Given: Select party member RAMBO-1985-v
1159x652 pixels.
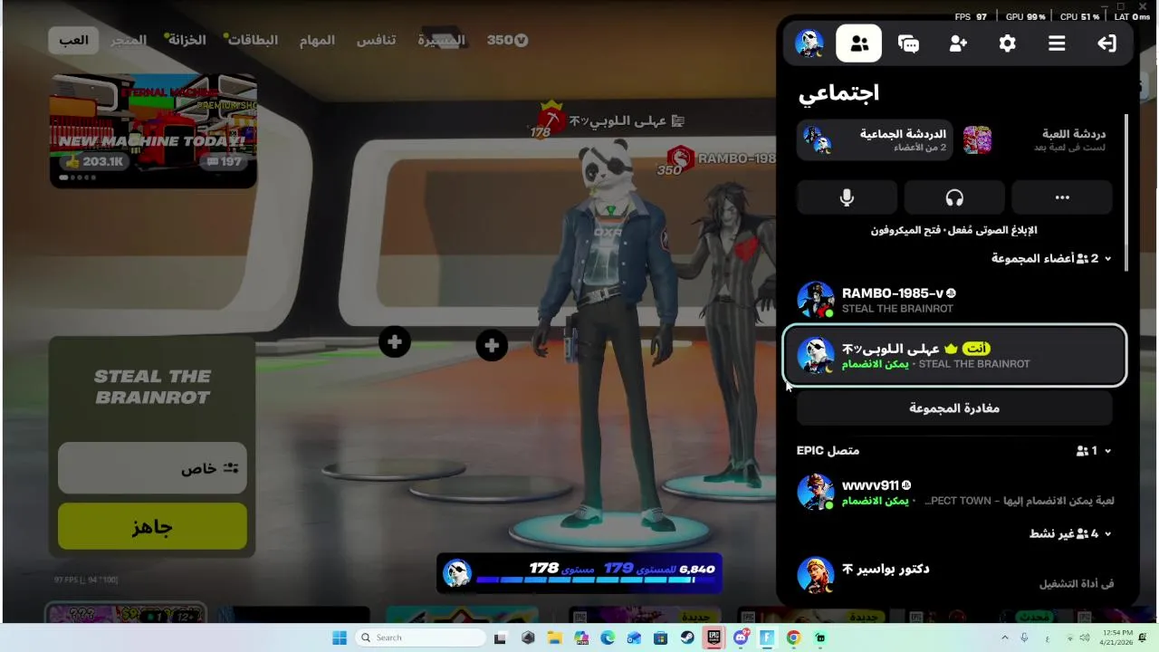Looking at the screenshot, I should tap(954, 300).
